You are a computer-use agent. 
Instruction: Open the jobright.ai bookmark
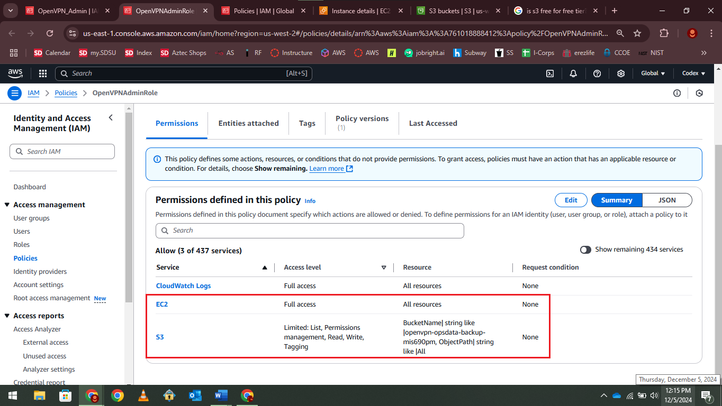coord(424,53)
